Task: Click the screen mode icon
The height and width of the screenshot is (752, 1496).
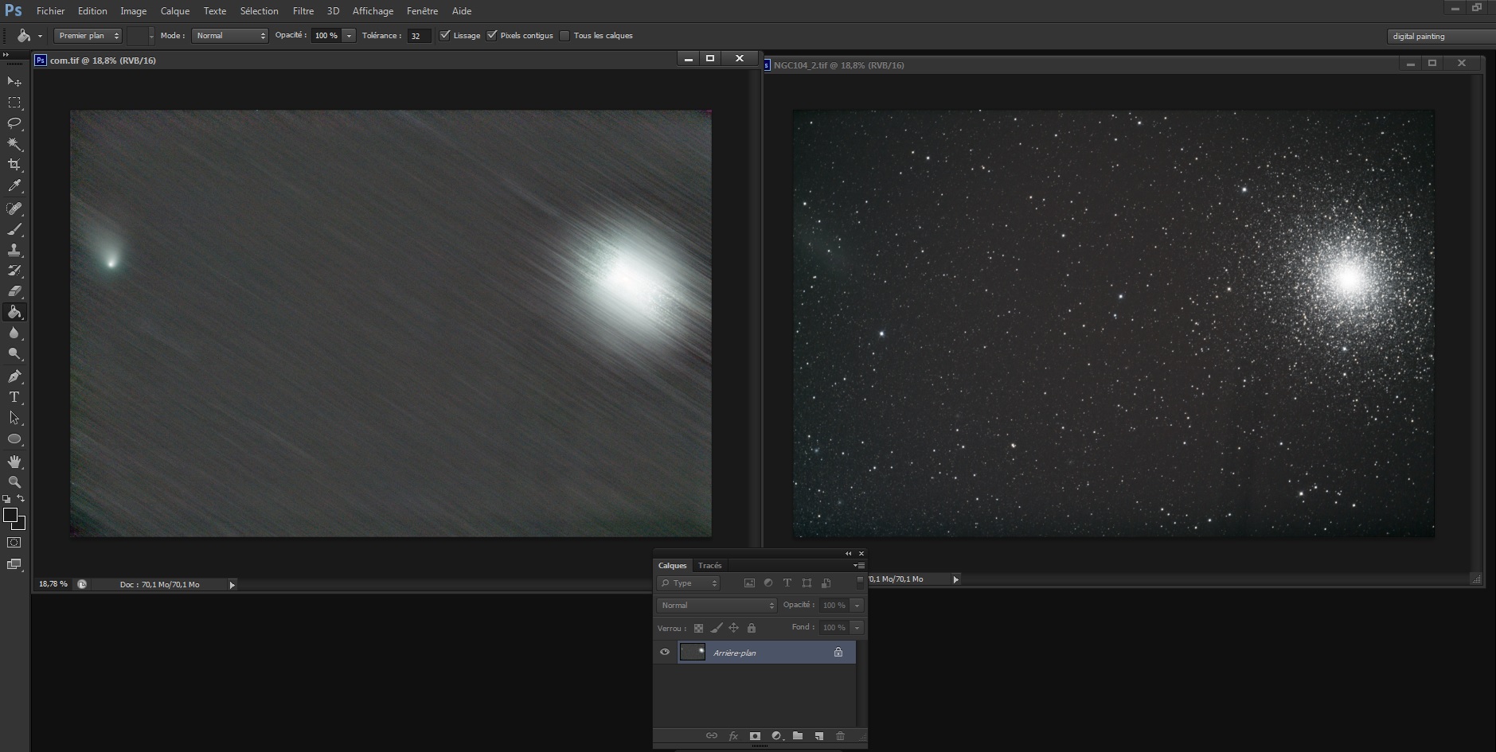Action: 14,564
